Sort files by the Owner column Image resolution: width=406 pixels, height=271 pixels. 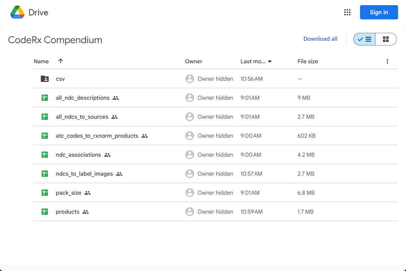coord(193,61)
